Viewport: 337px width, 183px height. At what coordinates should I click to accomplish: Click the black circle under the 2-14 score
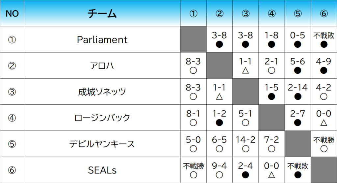pyautogui.click(x=298, y=97)
